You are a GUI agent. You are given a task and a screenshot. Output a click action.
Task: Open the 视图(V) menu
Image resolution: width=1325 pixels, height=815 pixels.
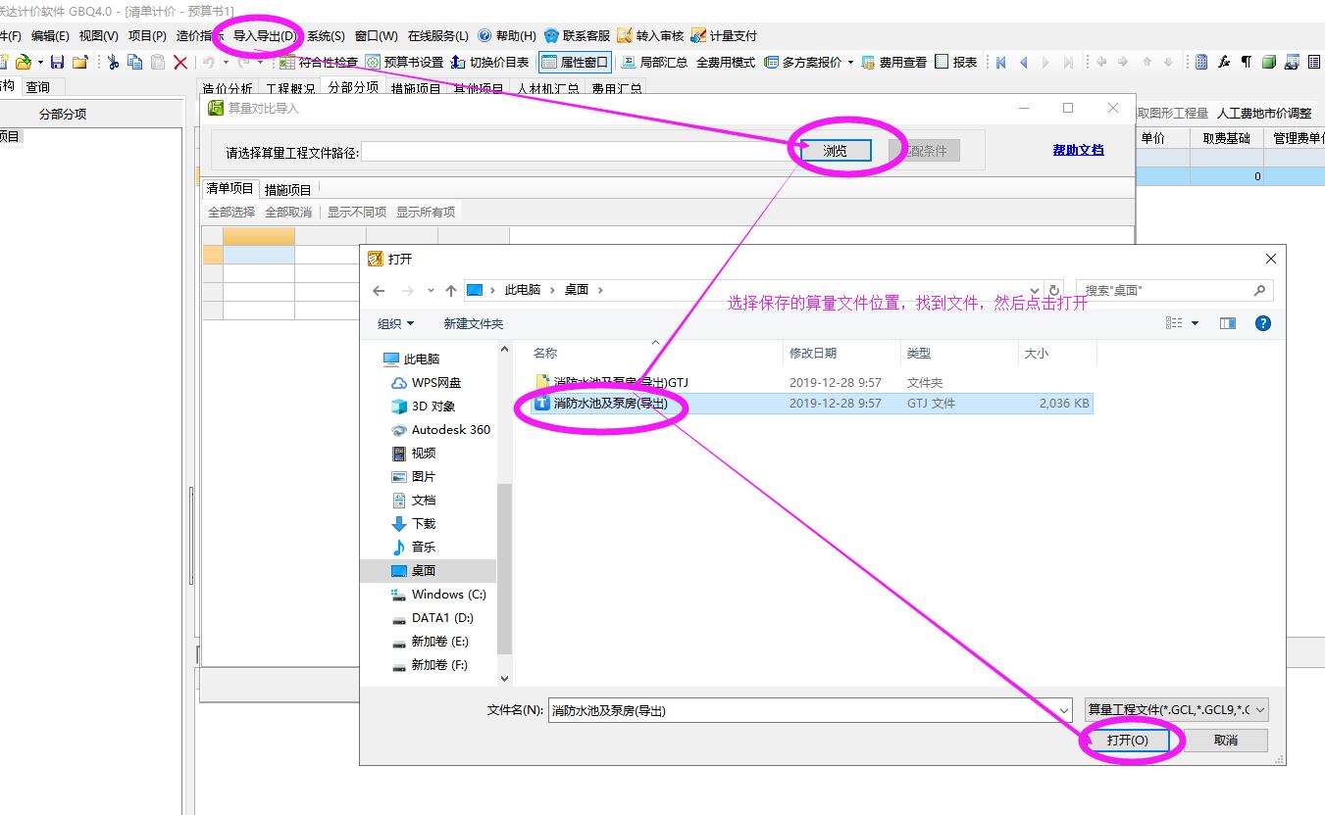pyautogui.click(x=98, y=35)
